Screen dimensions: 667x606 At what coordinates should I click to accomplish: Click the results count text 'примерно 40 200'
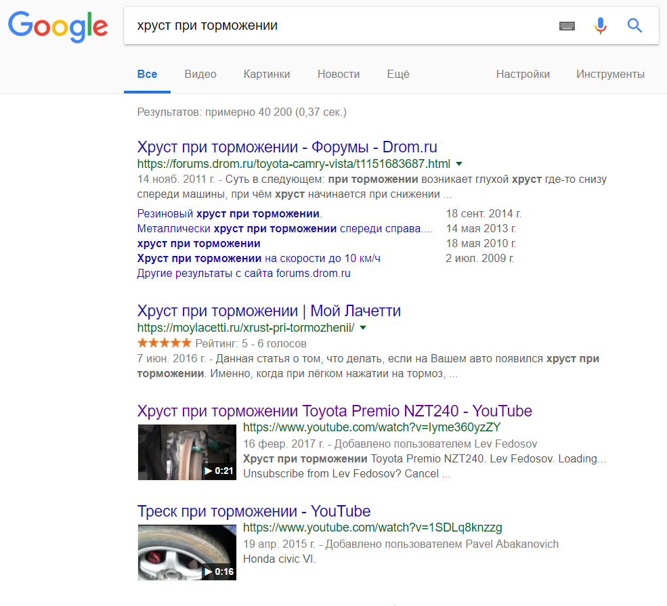tap(249, 112)
